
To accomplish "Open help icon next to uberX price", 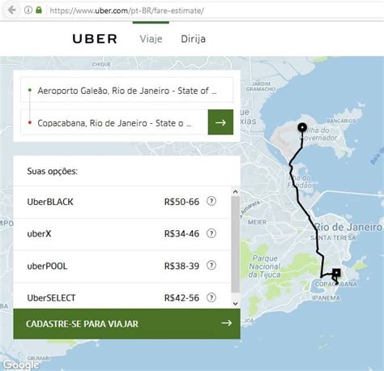I will tap(211, 233).
